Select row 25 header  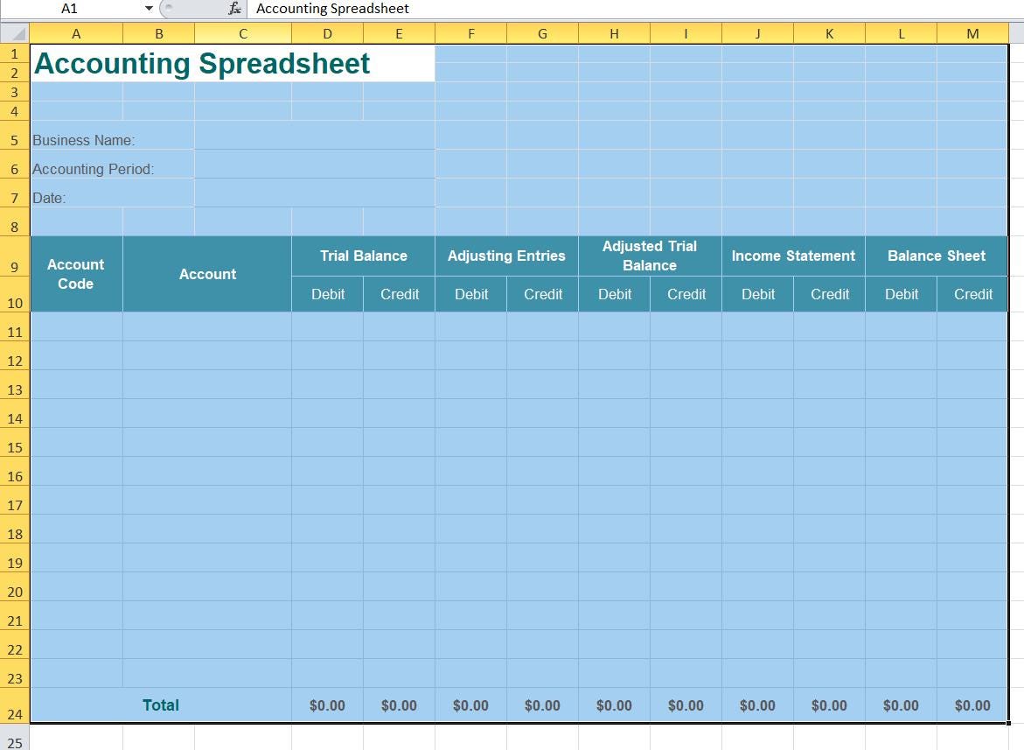pyautogui.click(x=15, y=737)
